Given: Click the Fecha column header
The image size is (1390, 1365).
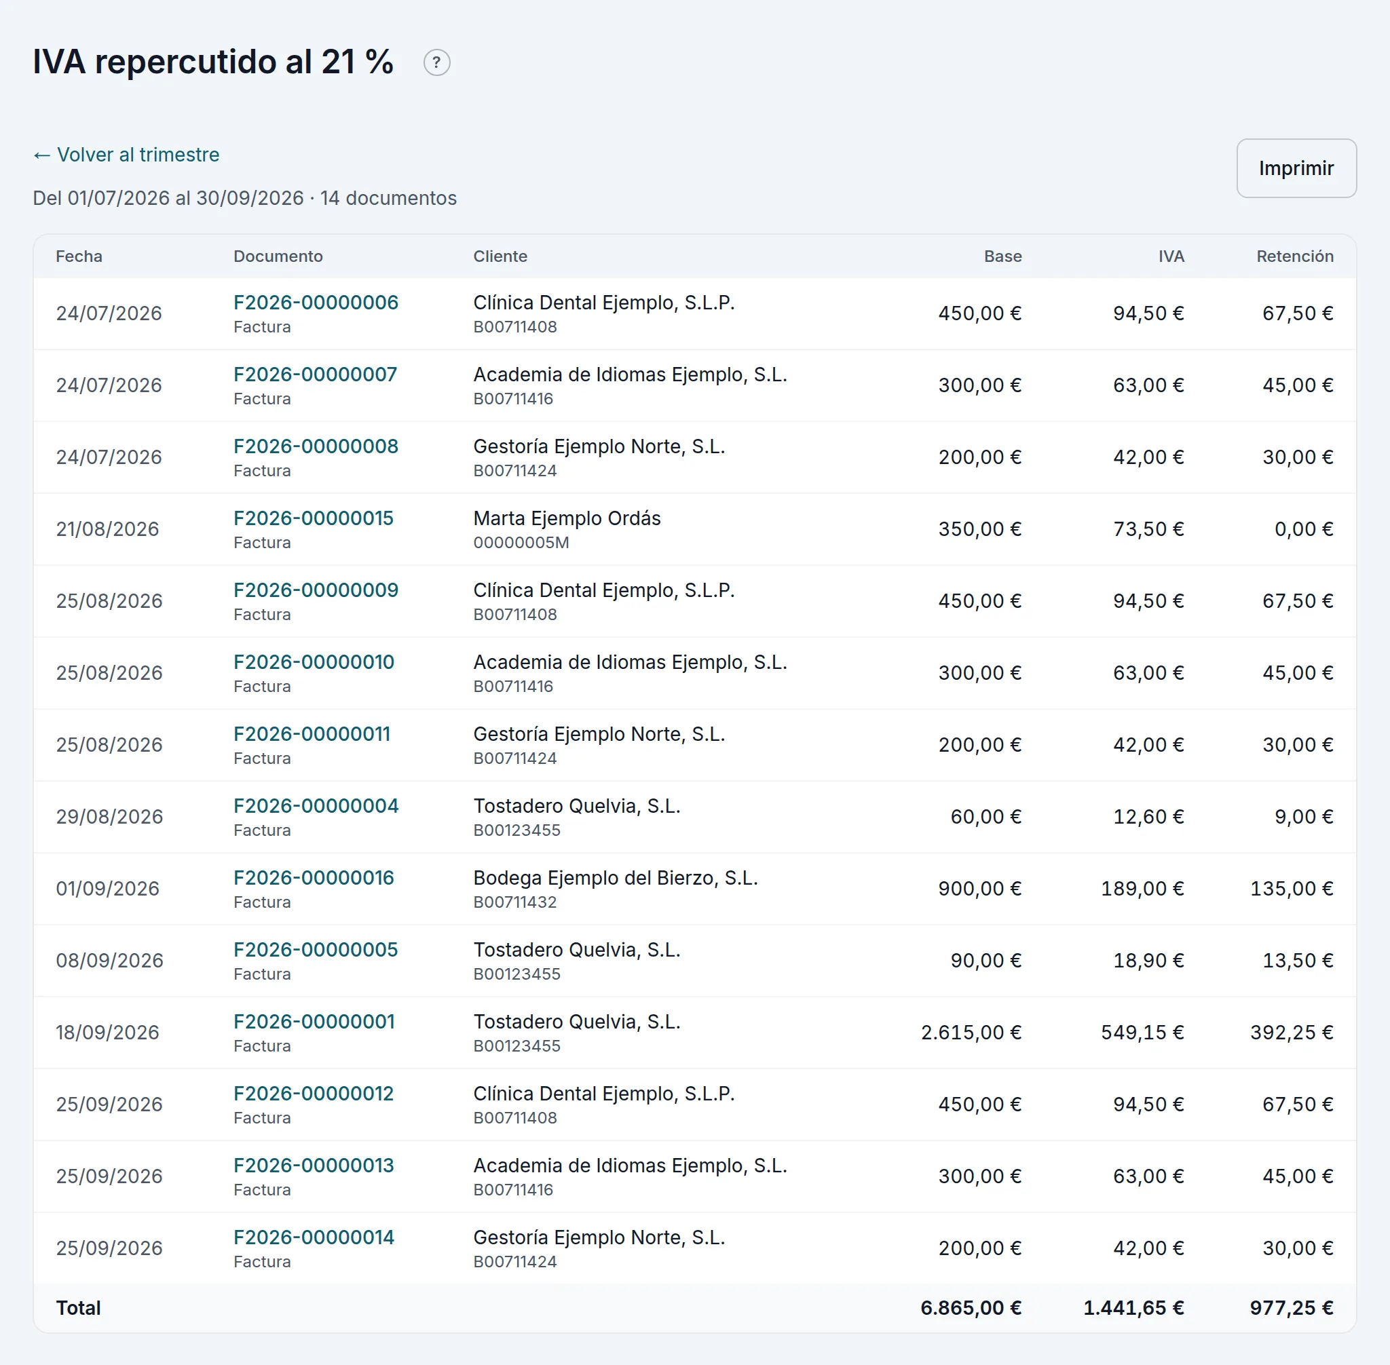Looking at the screenshot, I should [79, 256].
